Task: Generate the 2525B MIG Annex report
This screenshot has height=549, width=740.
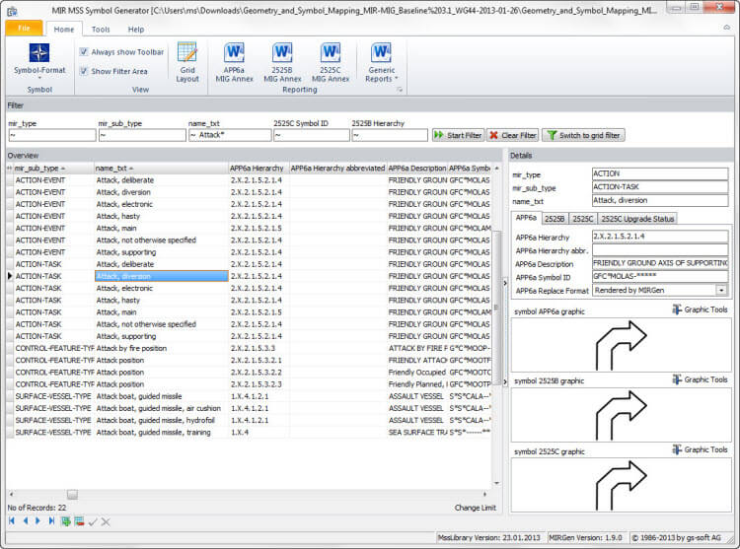Action: pos(282,62)
